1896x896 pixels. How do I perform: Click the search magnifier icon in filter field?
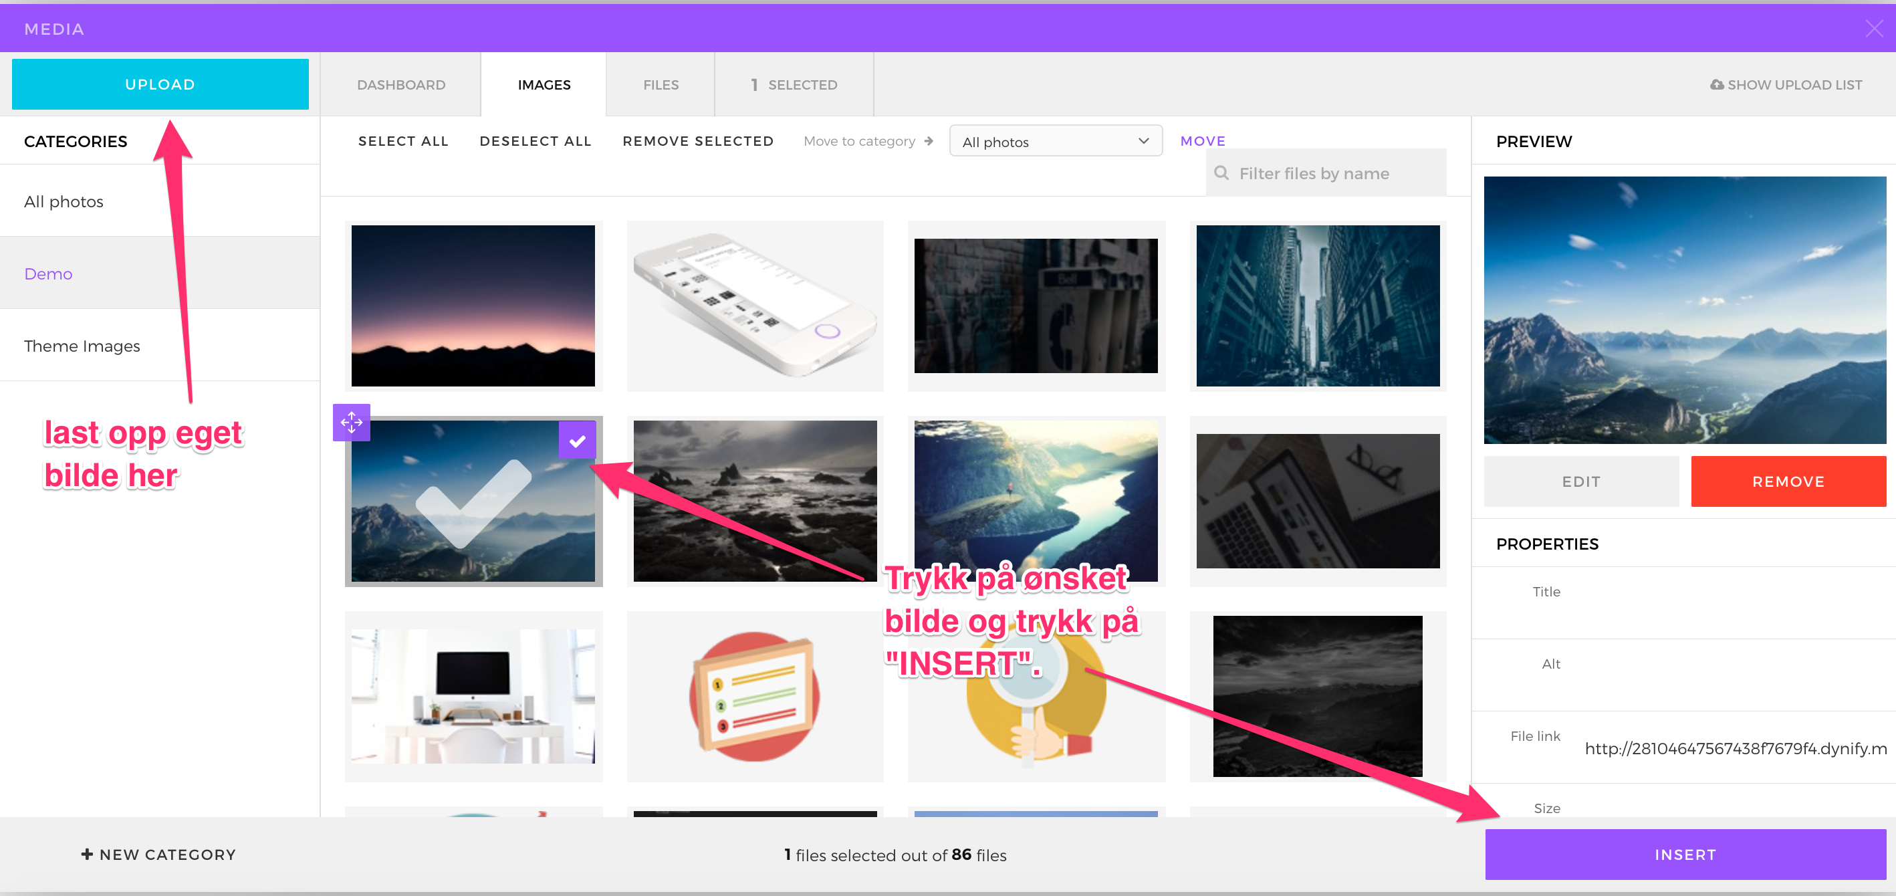[x=1221, y=173]
